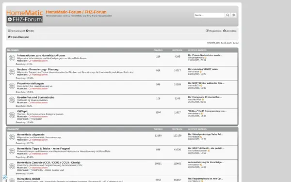Viewport: 291px width, 182px height.
Task: Open Co-Administratoren link under HomeMatic allgemein
Action: 38,140
